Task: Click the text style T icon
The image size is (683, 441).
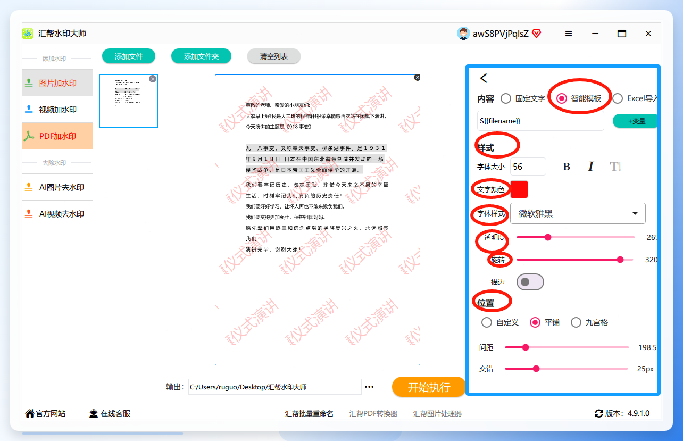Action: [x=615, y=167]
